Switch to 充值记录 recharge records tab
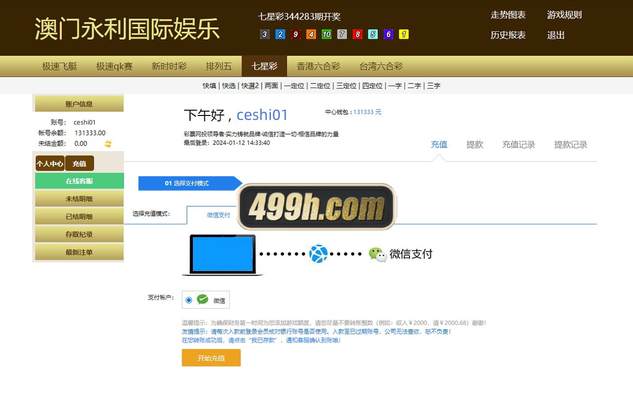 [519, 144]
